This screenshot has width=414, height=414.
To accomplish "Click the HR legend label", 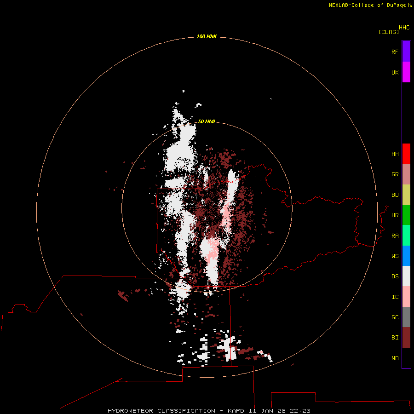I will pos(395,215).
